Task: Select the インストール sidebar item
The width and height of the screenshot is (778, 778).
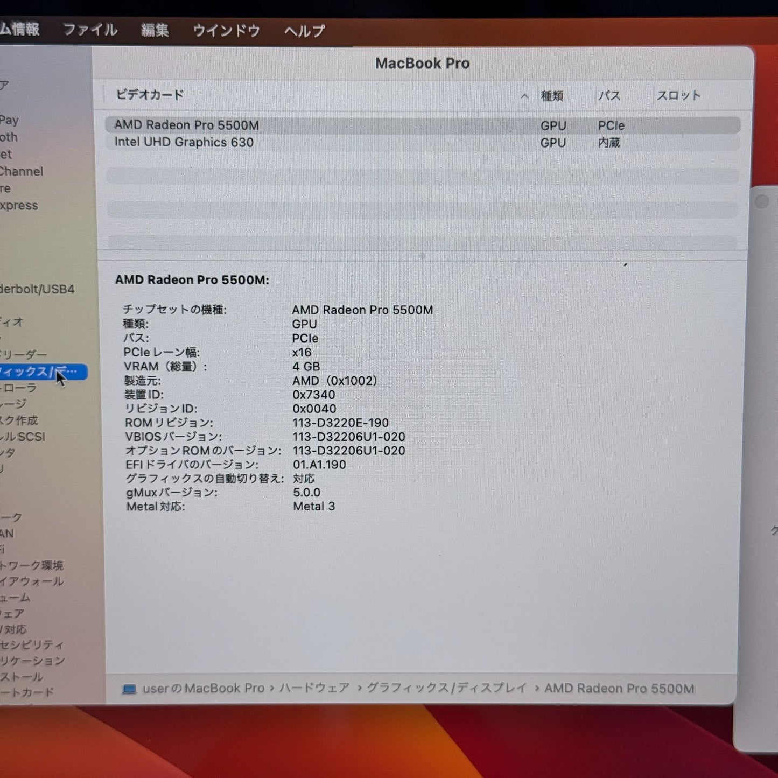Action: 22,677
